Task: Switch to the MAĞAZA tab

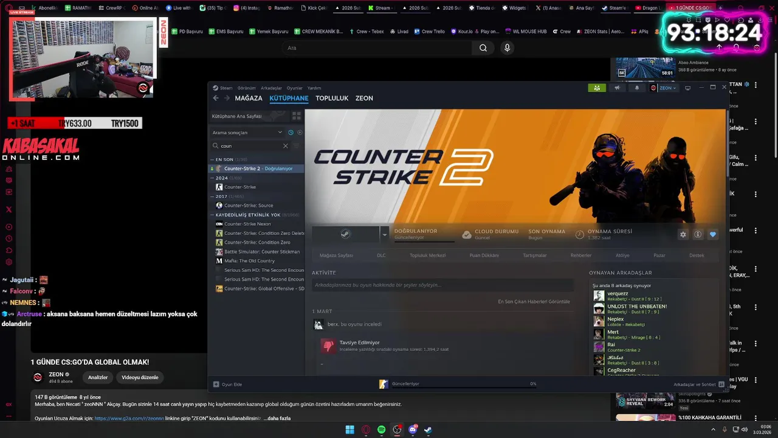Action: [x=249, y=98]
